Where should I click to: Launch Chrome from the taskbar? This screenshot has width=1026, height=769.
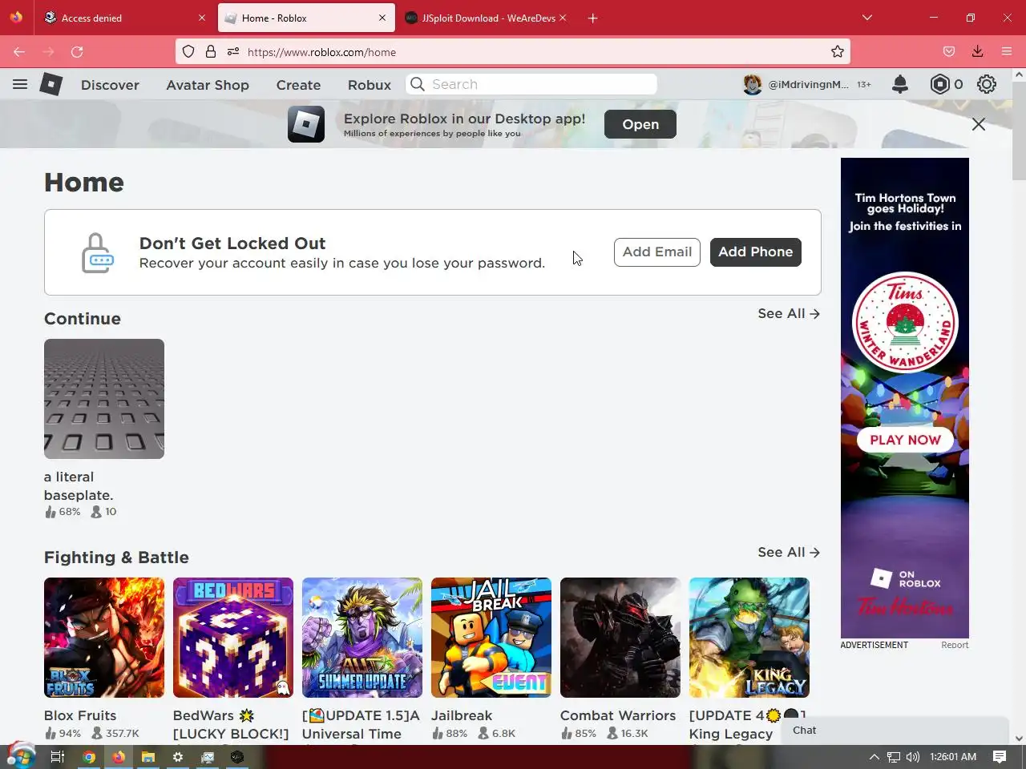(x=89, y=757)
